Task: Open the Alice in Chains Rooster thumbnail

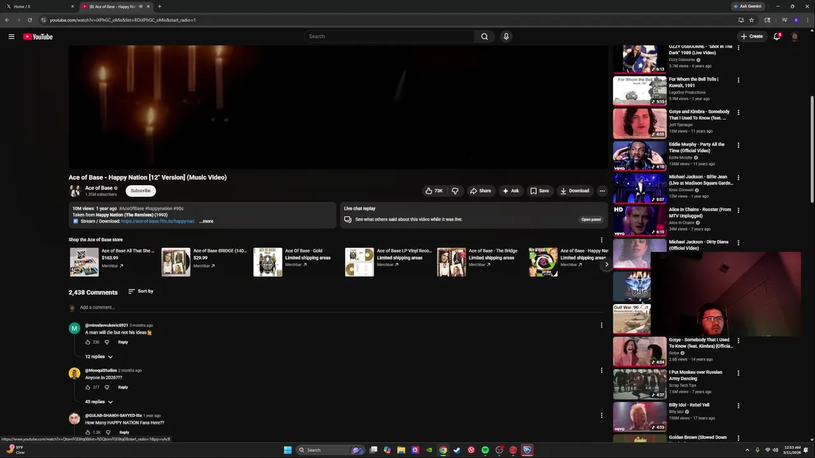Action: [x=639, y=221]
